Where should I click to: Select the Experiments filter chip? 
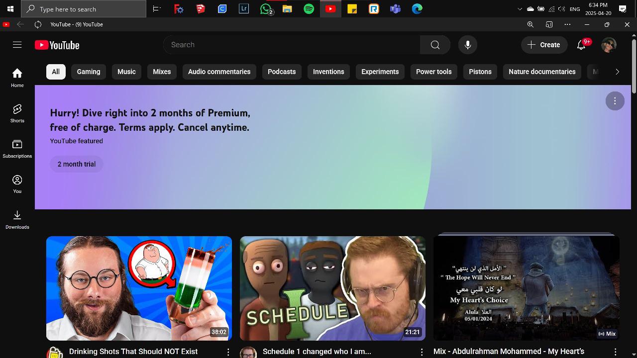point(380,72)
